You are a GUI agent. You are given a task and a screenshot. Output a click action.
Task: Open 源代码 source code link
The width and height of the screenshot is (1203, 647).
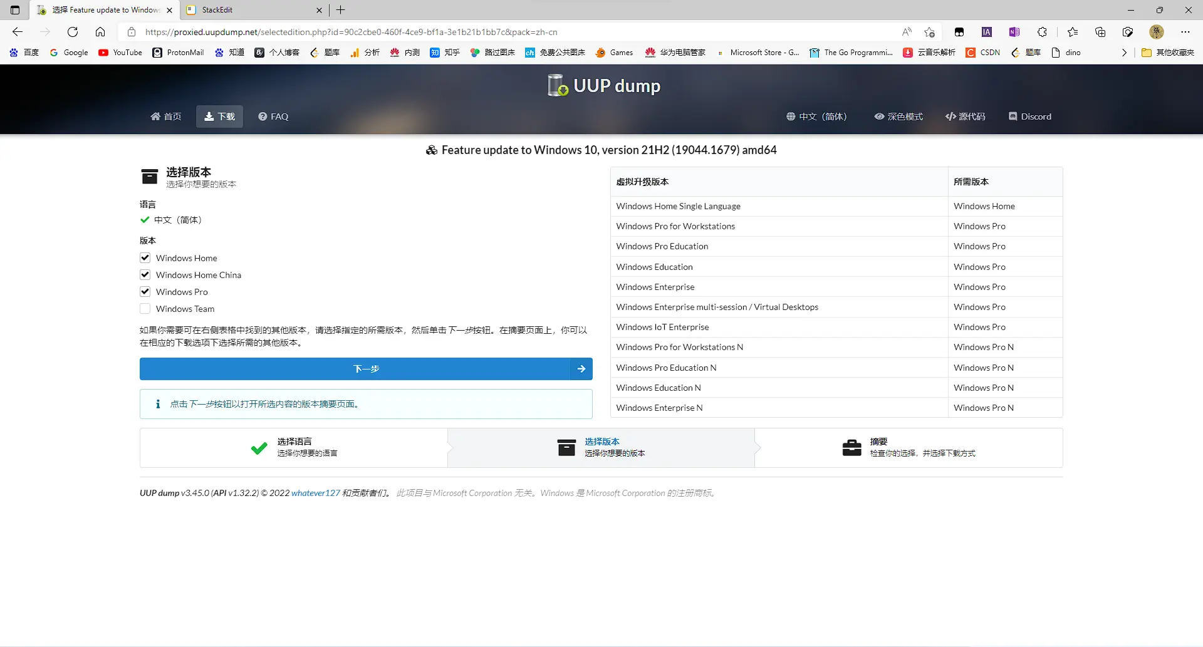click(x=966, y=116)
